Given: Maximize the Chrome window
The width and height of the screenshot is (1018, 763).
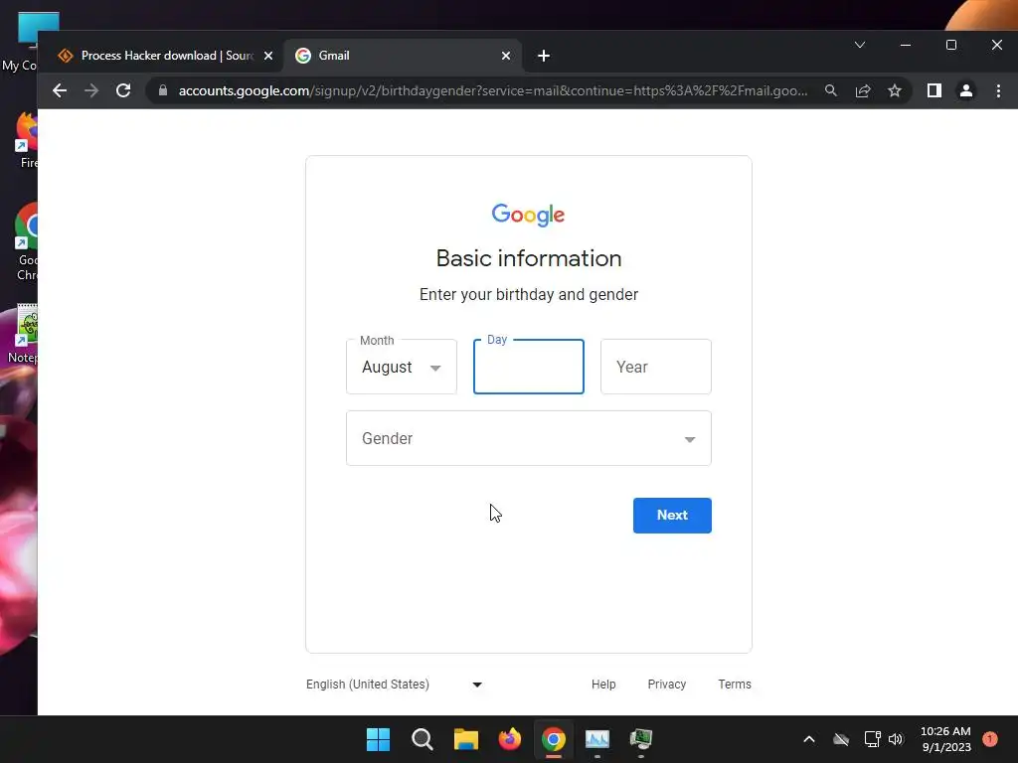Looking at the screenshot, I should click(951, 45).
